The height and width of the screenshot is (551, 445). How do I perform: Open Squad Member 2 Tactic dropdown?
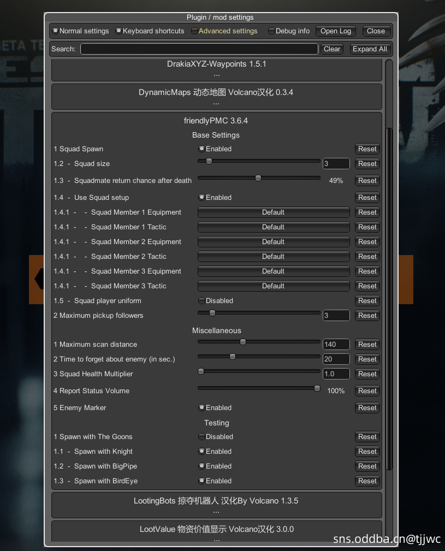point(273,257)
